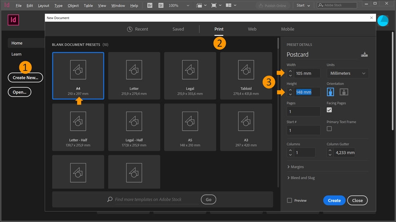Open Adobe Bridge via Br icon
Image resolution: width=396 pixels, height=222 pixels.
click(x=150, y=5)
